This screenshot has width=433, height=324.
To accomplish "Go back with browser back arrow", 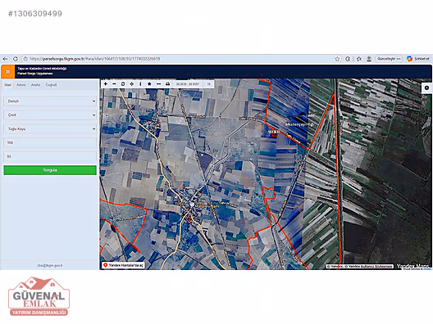I will pos(5,59).
